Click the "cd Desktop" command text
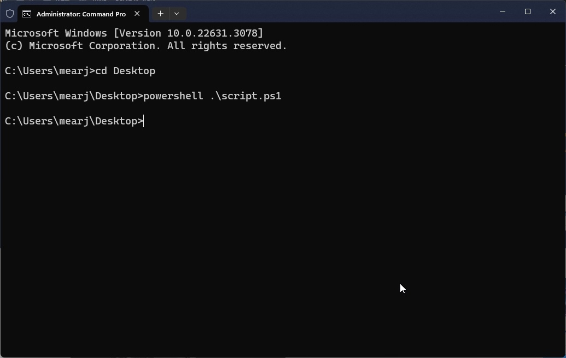The image size is (566, 358). click(125, 71)
